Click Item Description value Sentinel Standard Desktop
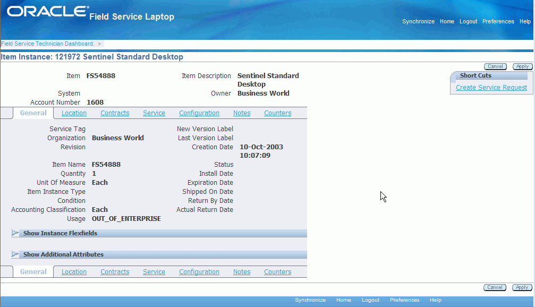This screenshot has height=307, width=535. coord(268,80)
